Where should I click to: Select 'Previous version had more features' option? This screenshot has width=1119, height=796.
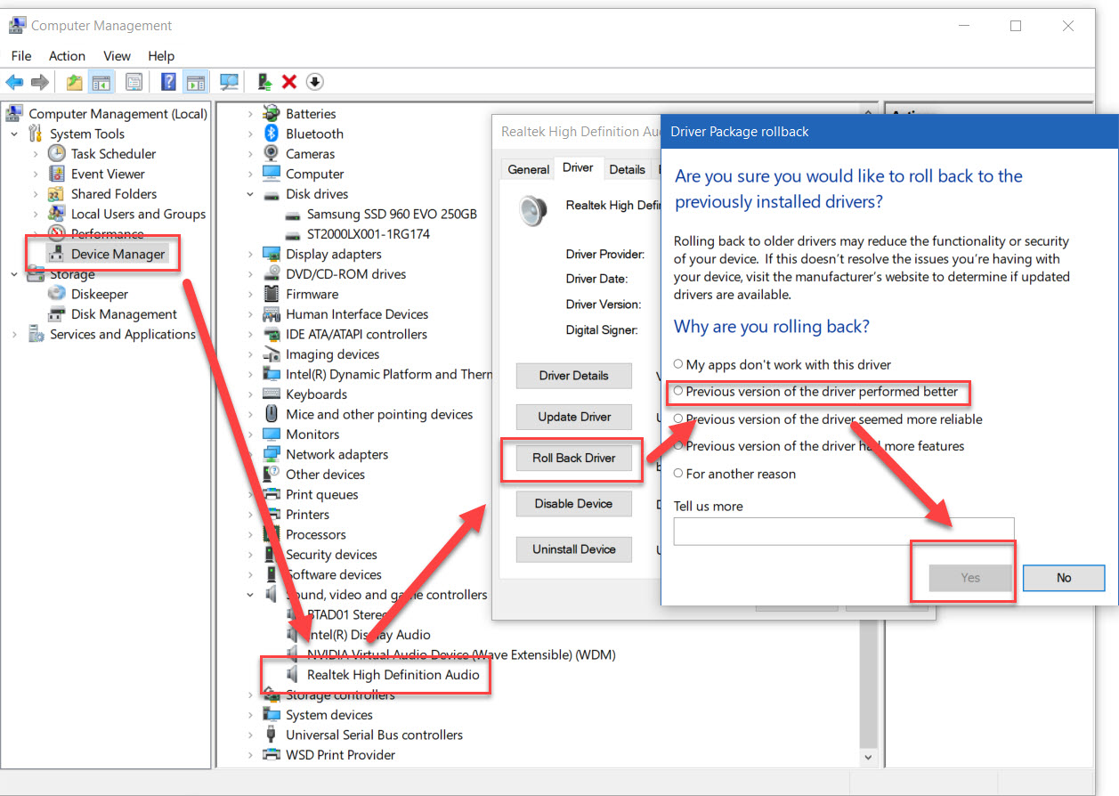[678, 445]
